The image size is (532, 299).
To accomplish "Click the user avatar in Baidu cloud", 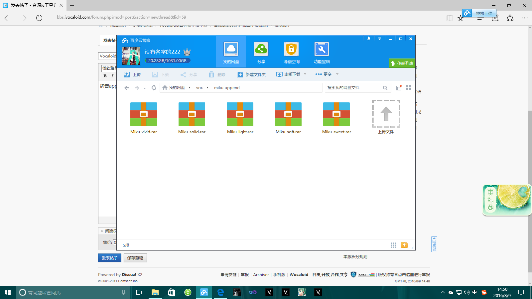I will pos(131,56).
